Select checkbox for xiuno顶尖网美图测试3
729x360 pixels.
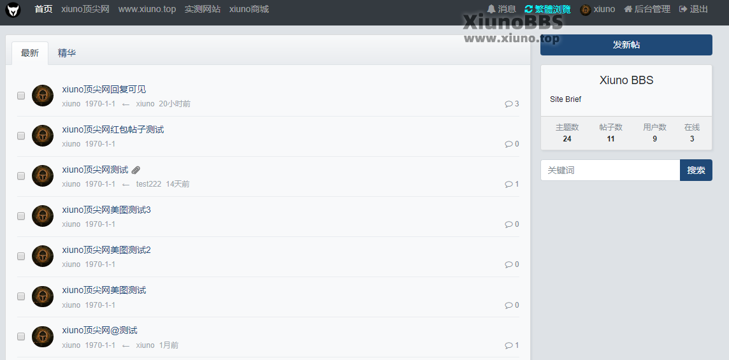[21, 216]
